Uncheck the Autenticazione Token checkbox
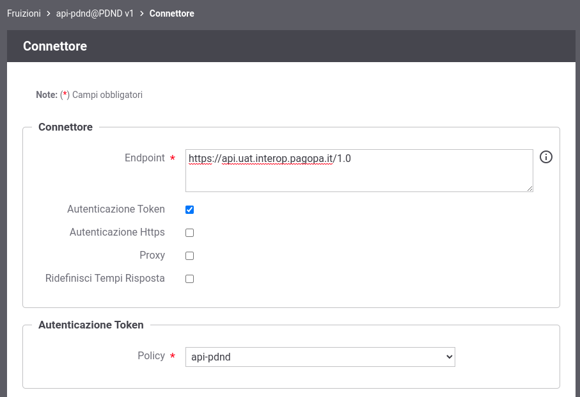 189,209
